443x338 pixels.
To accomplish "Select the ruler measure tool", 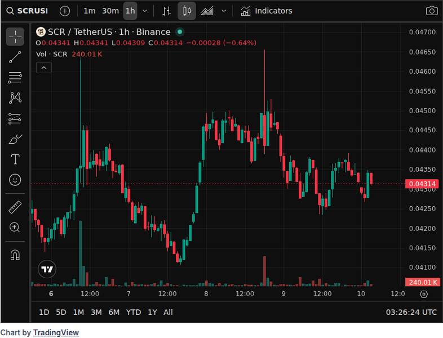I will (x=15, y=207).
